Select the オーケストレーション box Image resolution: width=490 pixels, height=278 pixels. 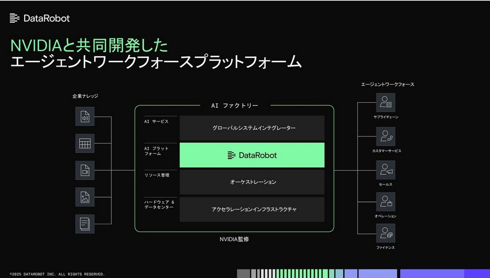pos(252,182)
